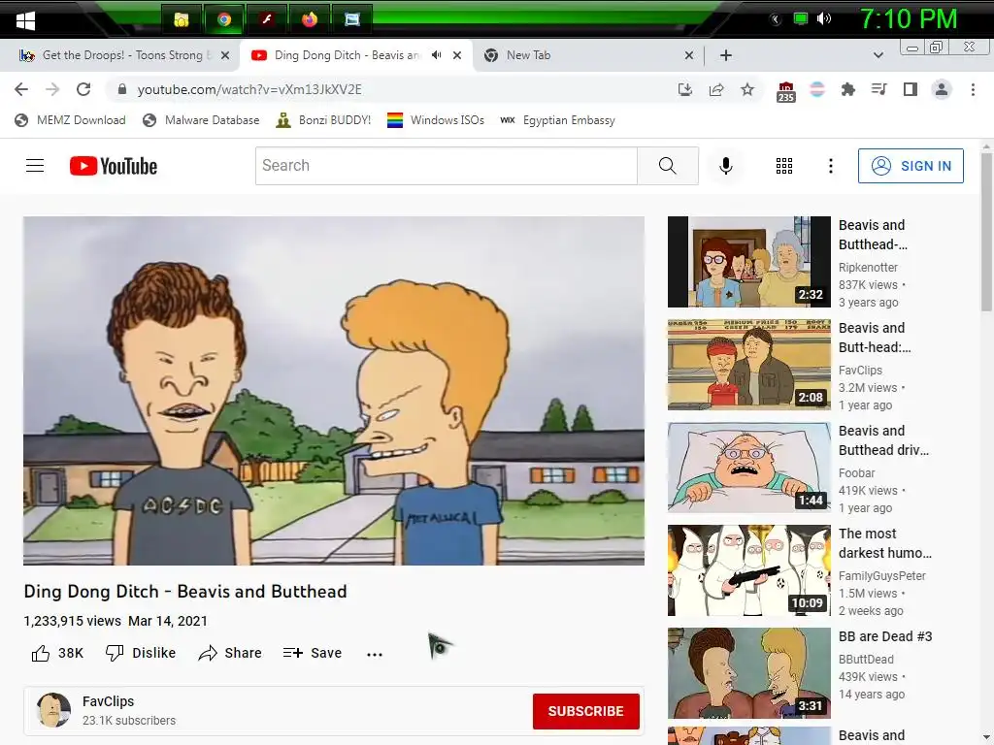The width and height of the screenshot is (994, 745).
Task: Click the video player to pause
Action: 334,391
